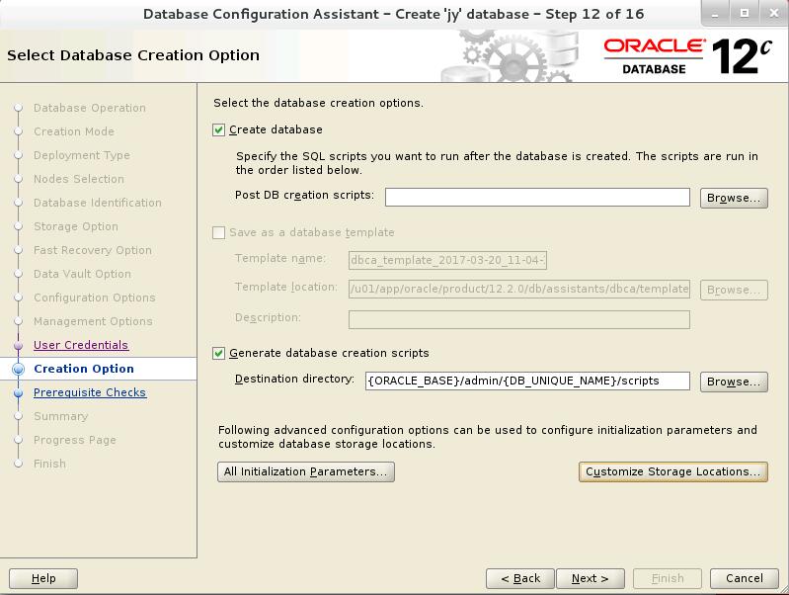
Task: Go Back to previous step
Action: (519, 578)
